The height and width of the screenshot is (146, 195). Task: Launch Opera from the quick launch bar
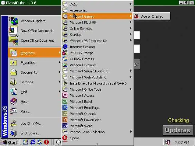click(x=47, y=142)
